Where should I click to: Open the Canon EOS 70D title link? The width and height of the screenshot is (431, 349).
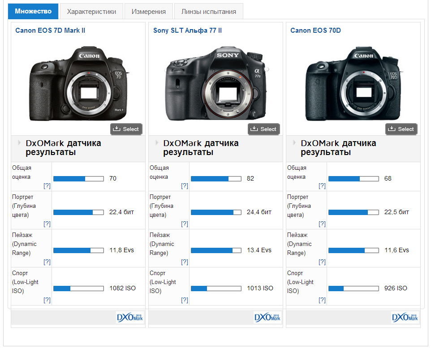coord(315,30)
